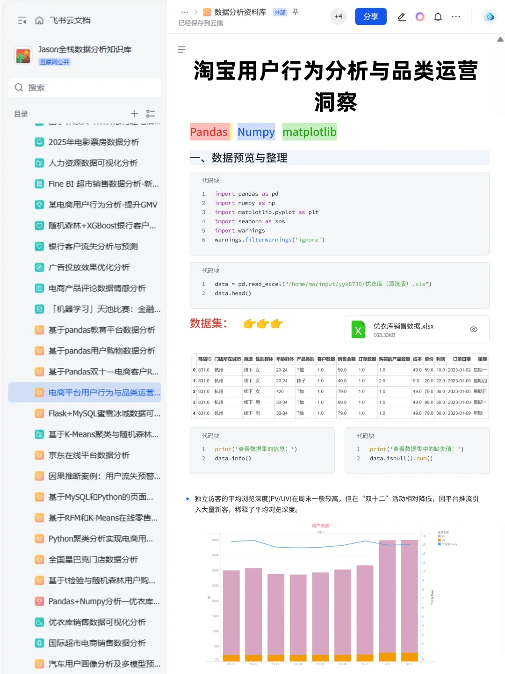
Task: Click scrollbar up arrow
Action: (x=500, y=40)
